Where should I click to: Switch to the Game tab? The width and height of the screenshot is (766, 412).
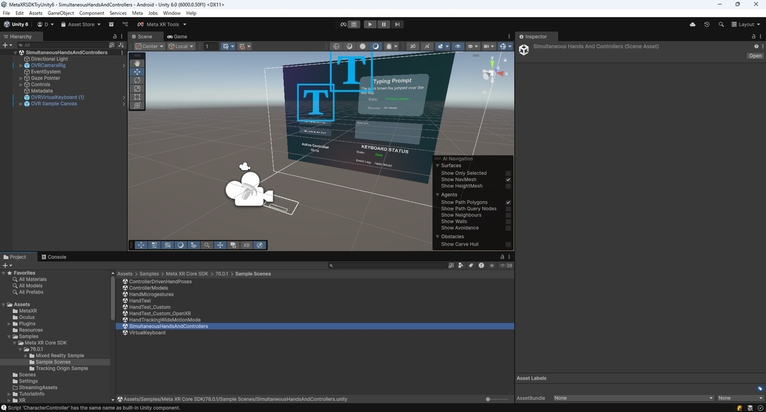177,36
